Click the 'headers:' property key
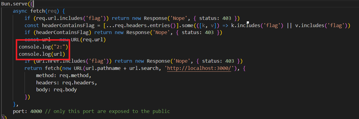Viewport: 359px width, 119px height. [x=48, y=83]
